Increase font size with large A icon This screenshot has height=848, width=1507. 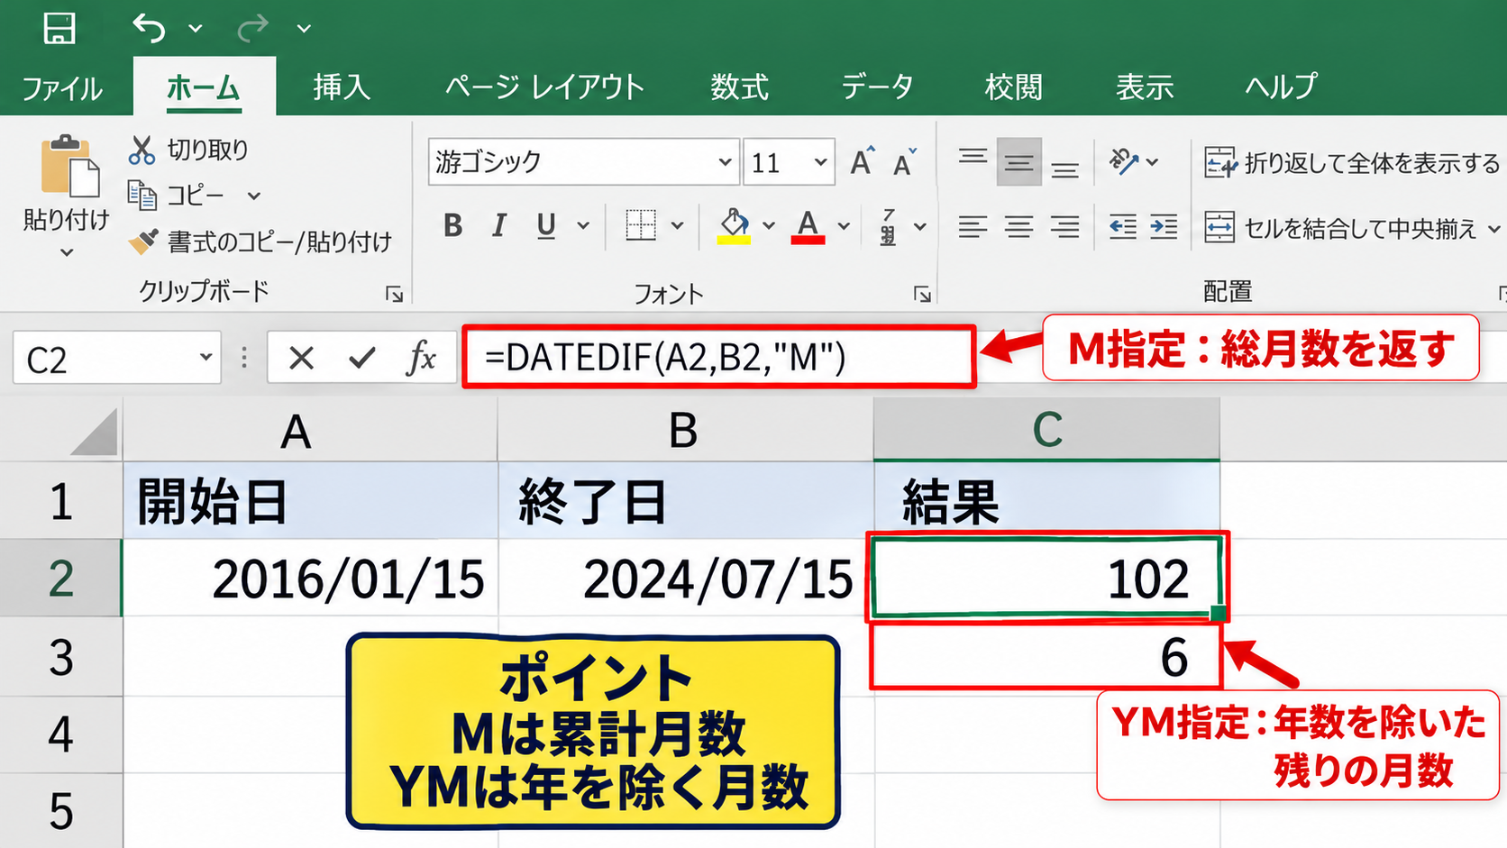click(863, 161)
